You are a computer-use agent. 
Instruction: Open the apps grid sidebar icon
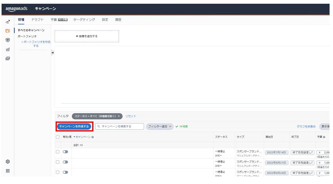[8, 171]
